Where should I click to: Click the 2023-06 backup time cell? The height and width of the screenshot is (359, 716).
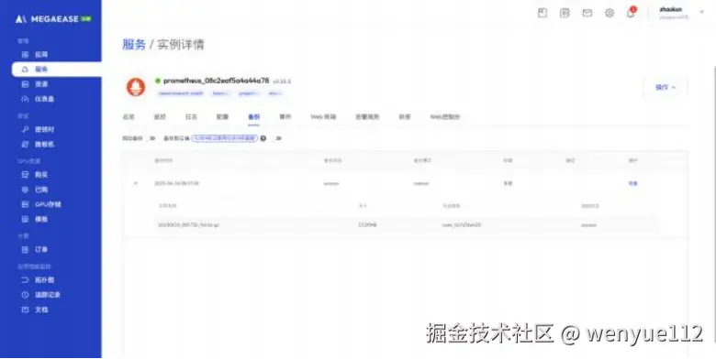click(176, 183)
